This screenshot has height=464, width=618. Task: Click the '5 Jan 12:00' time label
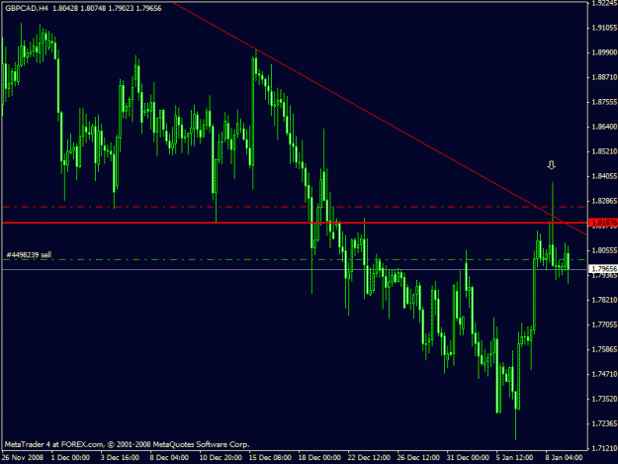coord(514,458)
